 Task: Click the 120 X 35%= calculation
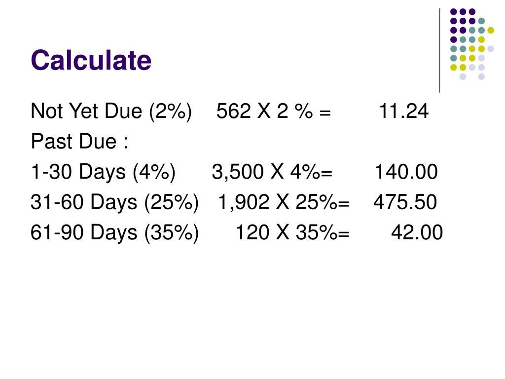pyautogui.click(x=292, y=232)
